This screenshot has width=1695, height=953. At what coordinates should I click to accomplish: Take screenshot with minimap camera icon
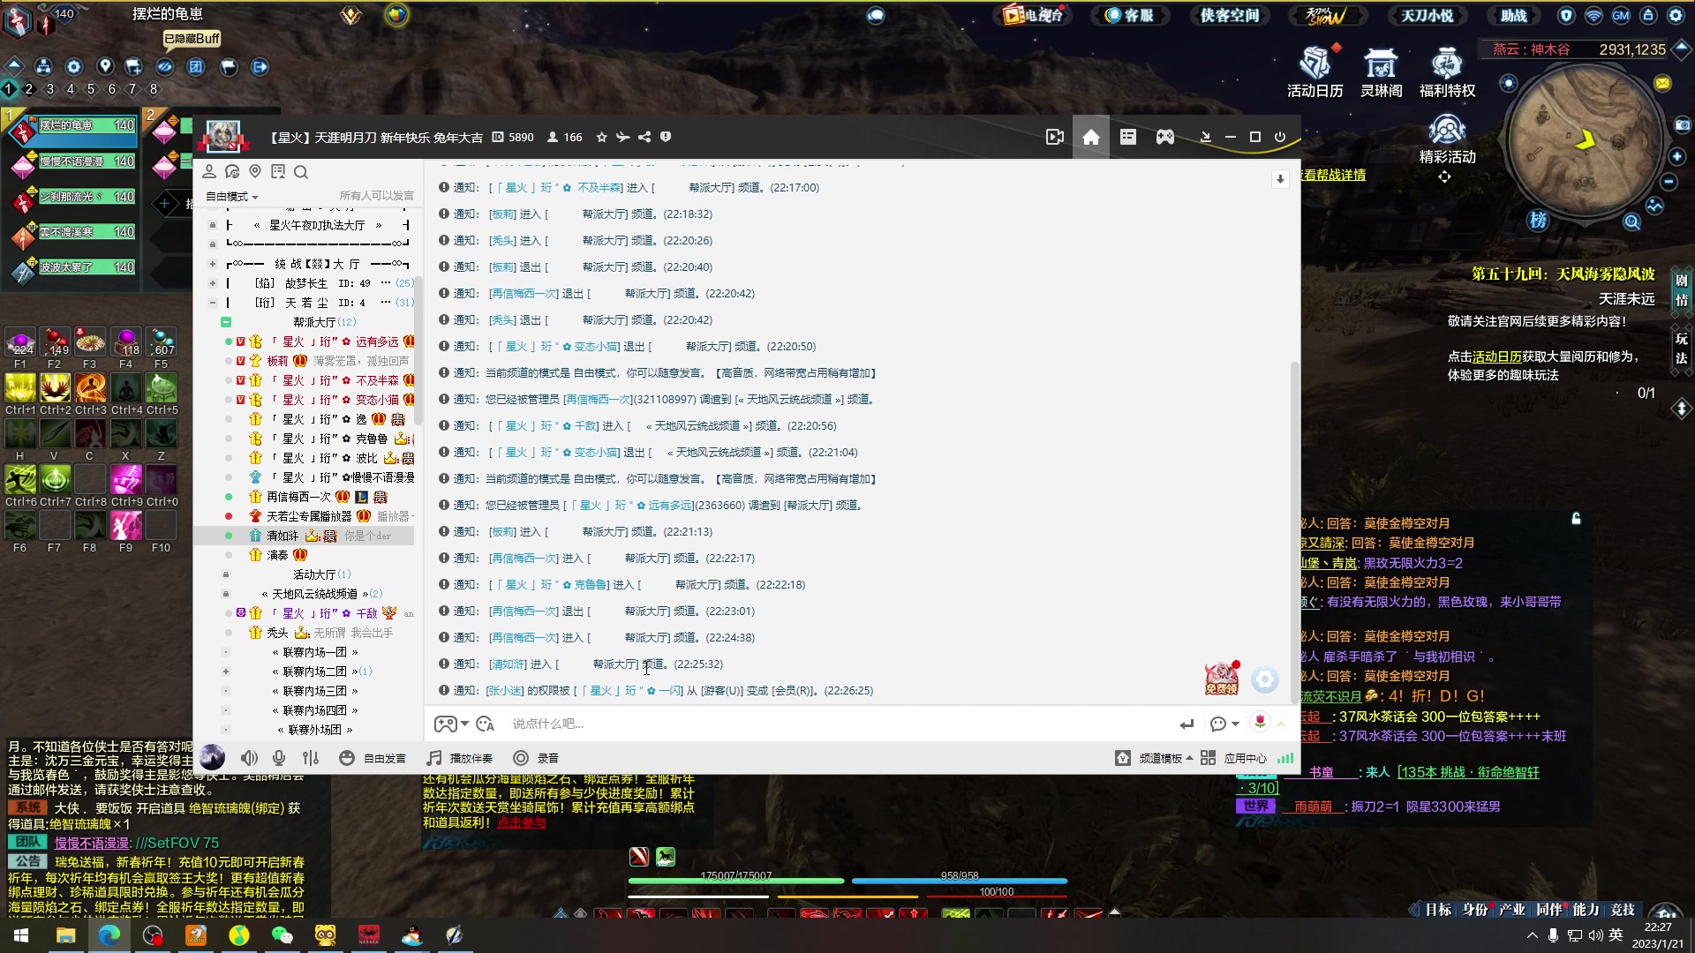tap(1683, 125)
